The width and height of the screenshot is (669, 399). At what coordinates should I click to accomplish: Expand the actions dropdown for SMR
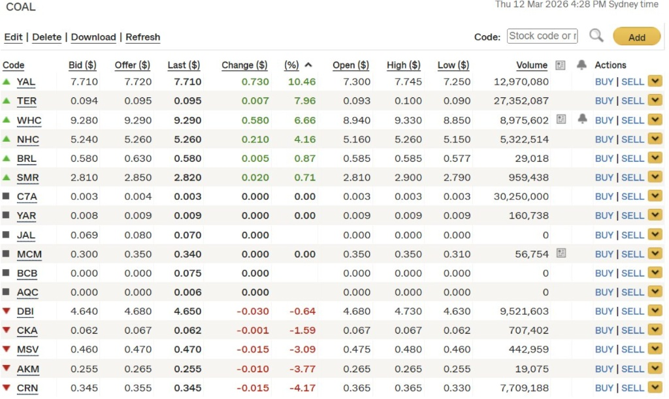coord(655,177)
